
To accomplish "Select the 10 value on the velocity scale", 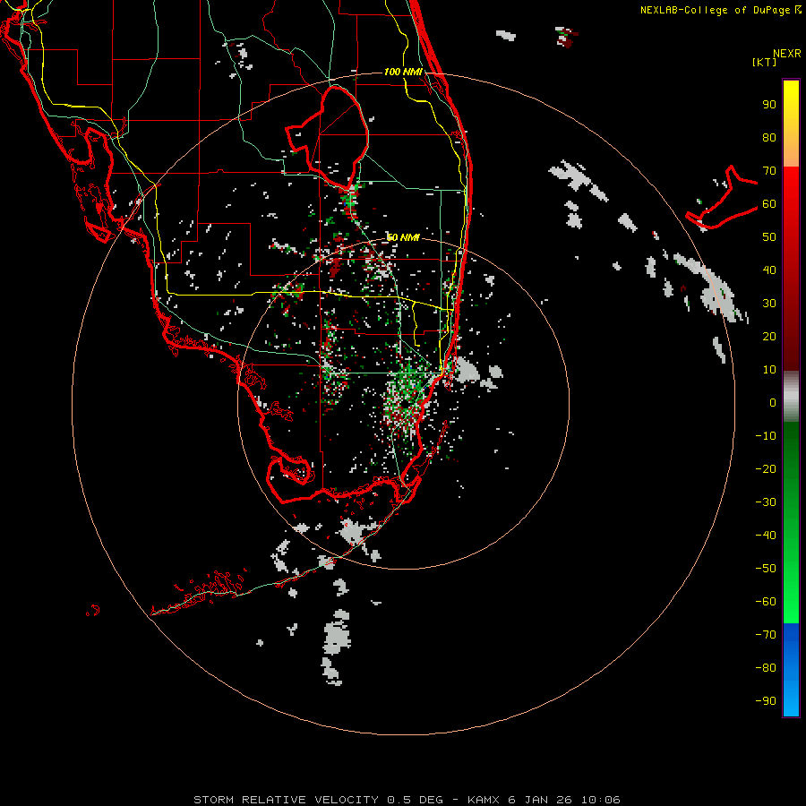I will point(769,370).
